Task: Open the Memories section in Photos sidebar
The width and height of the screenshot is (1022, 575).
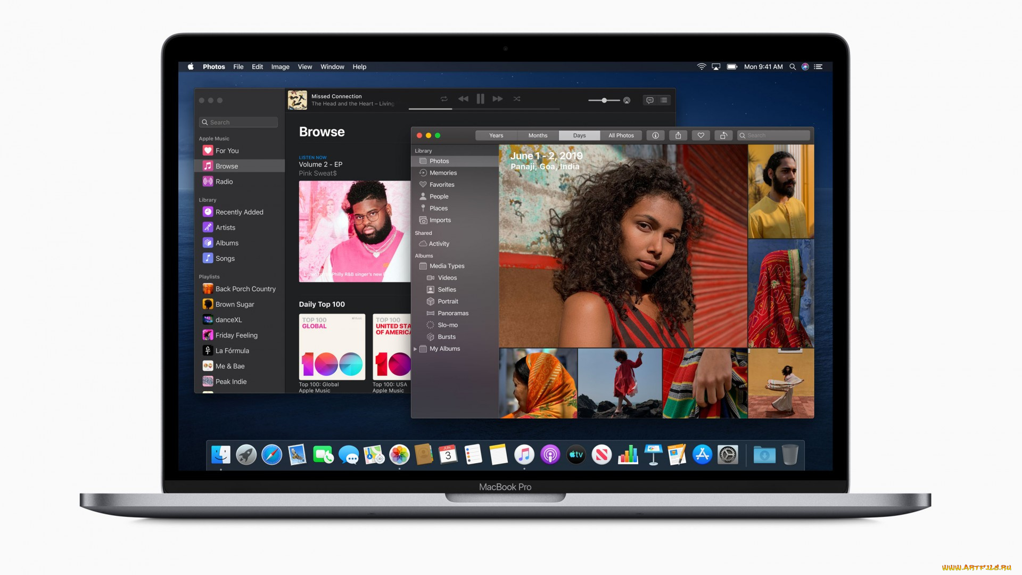Action: click(x=443, y=172)
